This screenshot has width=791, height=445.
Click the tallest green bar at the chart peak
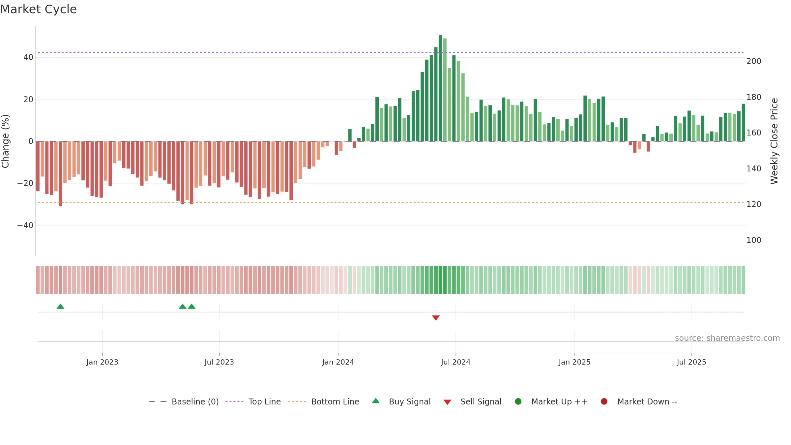coord(440,88)
